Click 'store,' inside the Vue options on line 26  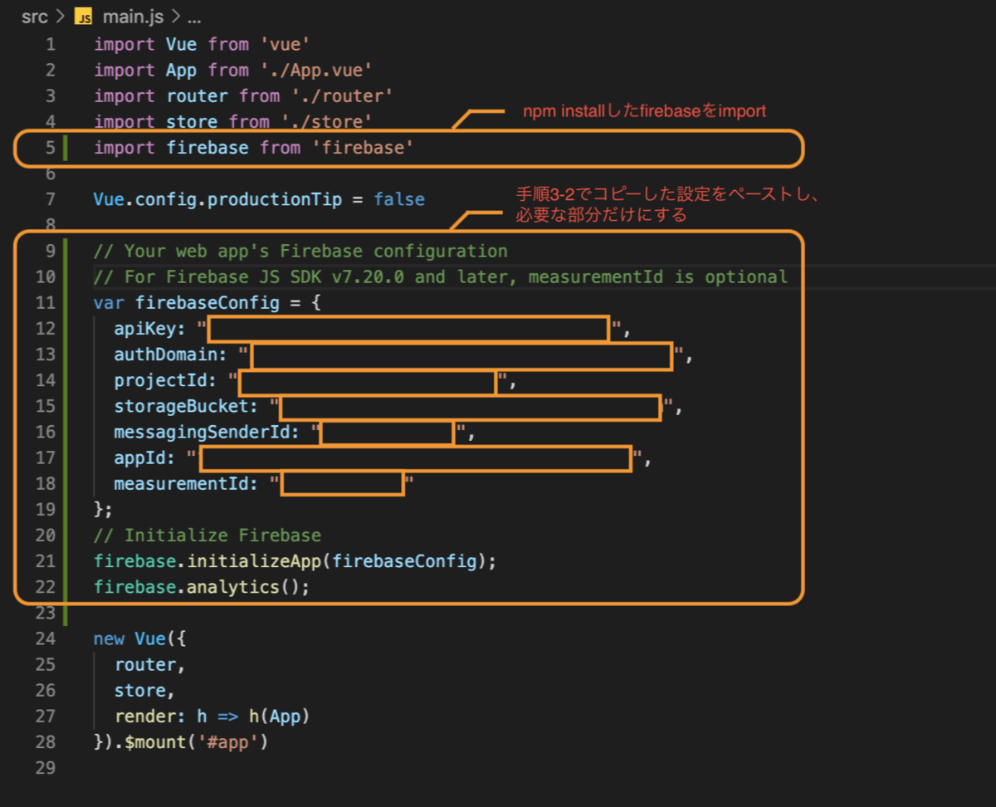pos(145,690)
